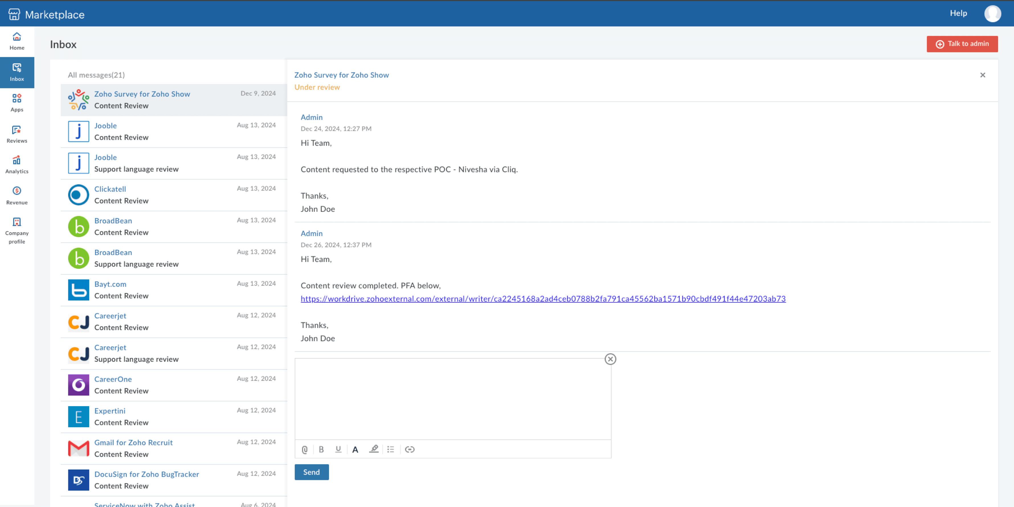Toggle bullet list formatting in composer
This screenshot has width=1014, height=507.
pyautogui.click(x=392, y=449)
